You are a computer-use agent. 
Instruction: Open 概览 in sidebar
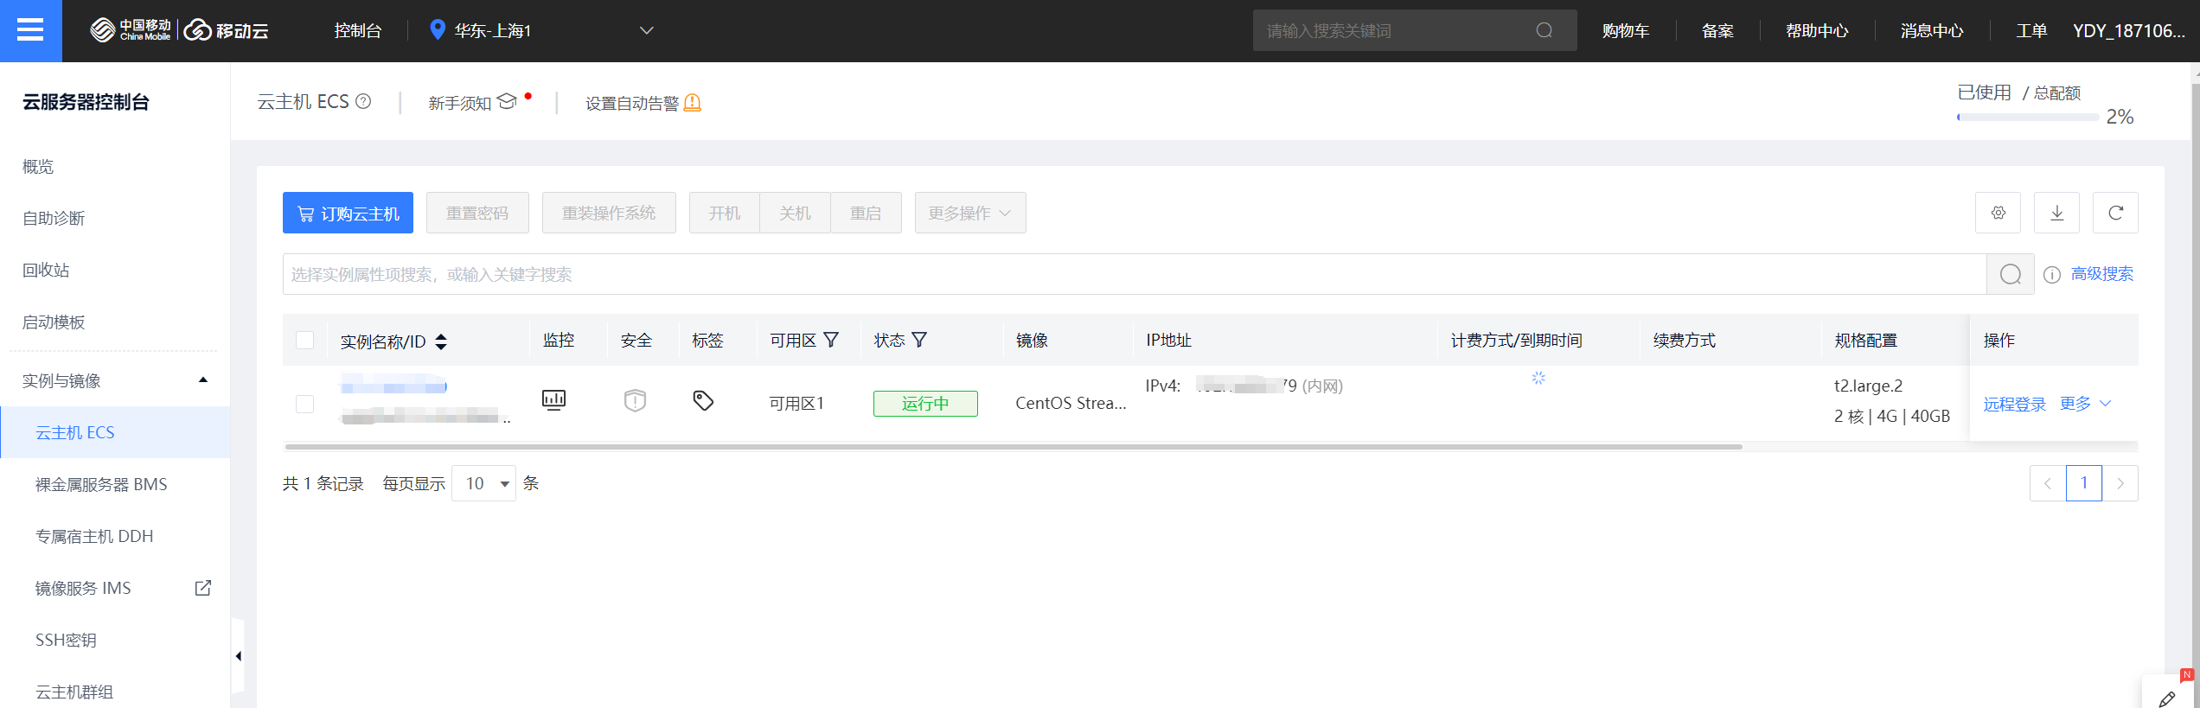tap(38, 166)
